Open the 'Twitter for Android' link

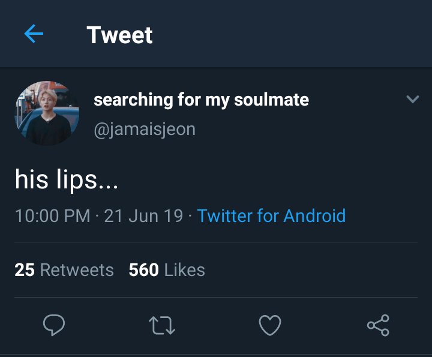(x=271, y=215)
